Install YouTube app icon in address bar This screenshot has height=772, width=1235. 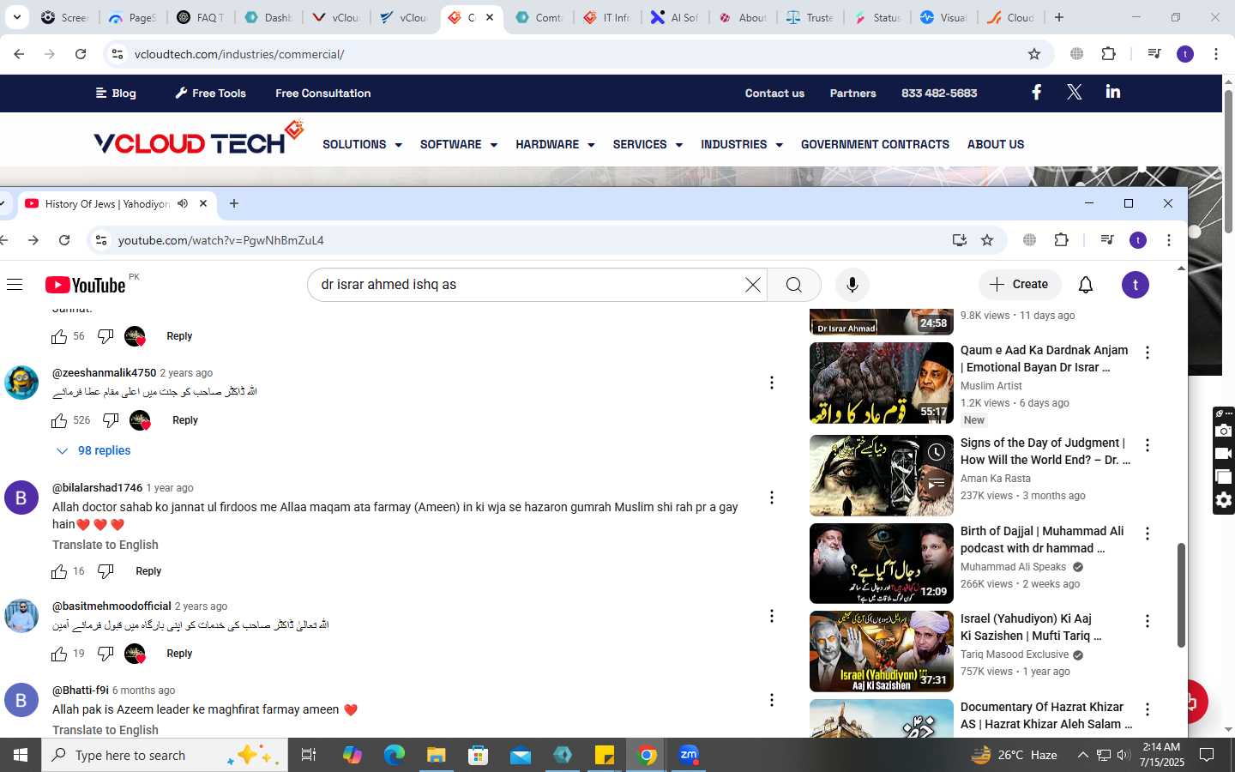(x=960, y=240)
